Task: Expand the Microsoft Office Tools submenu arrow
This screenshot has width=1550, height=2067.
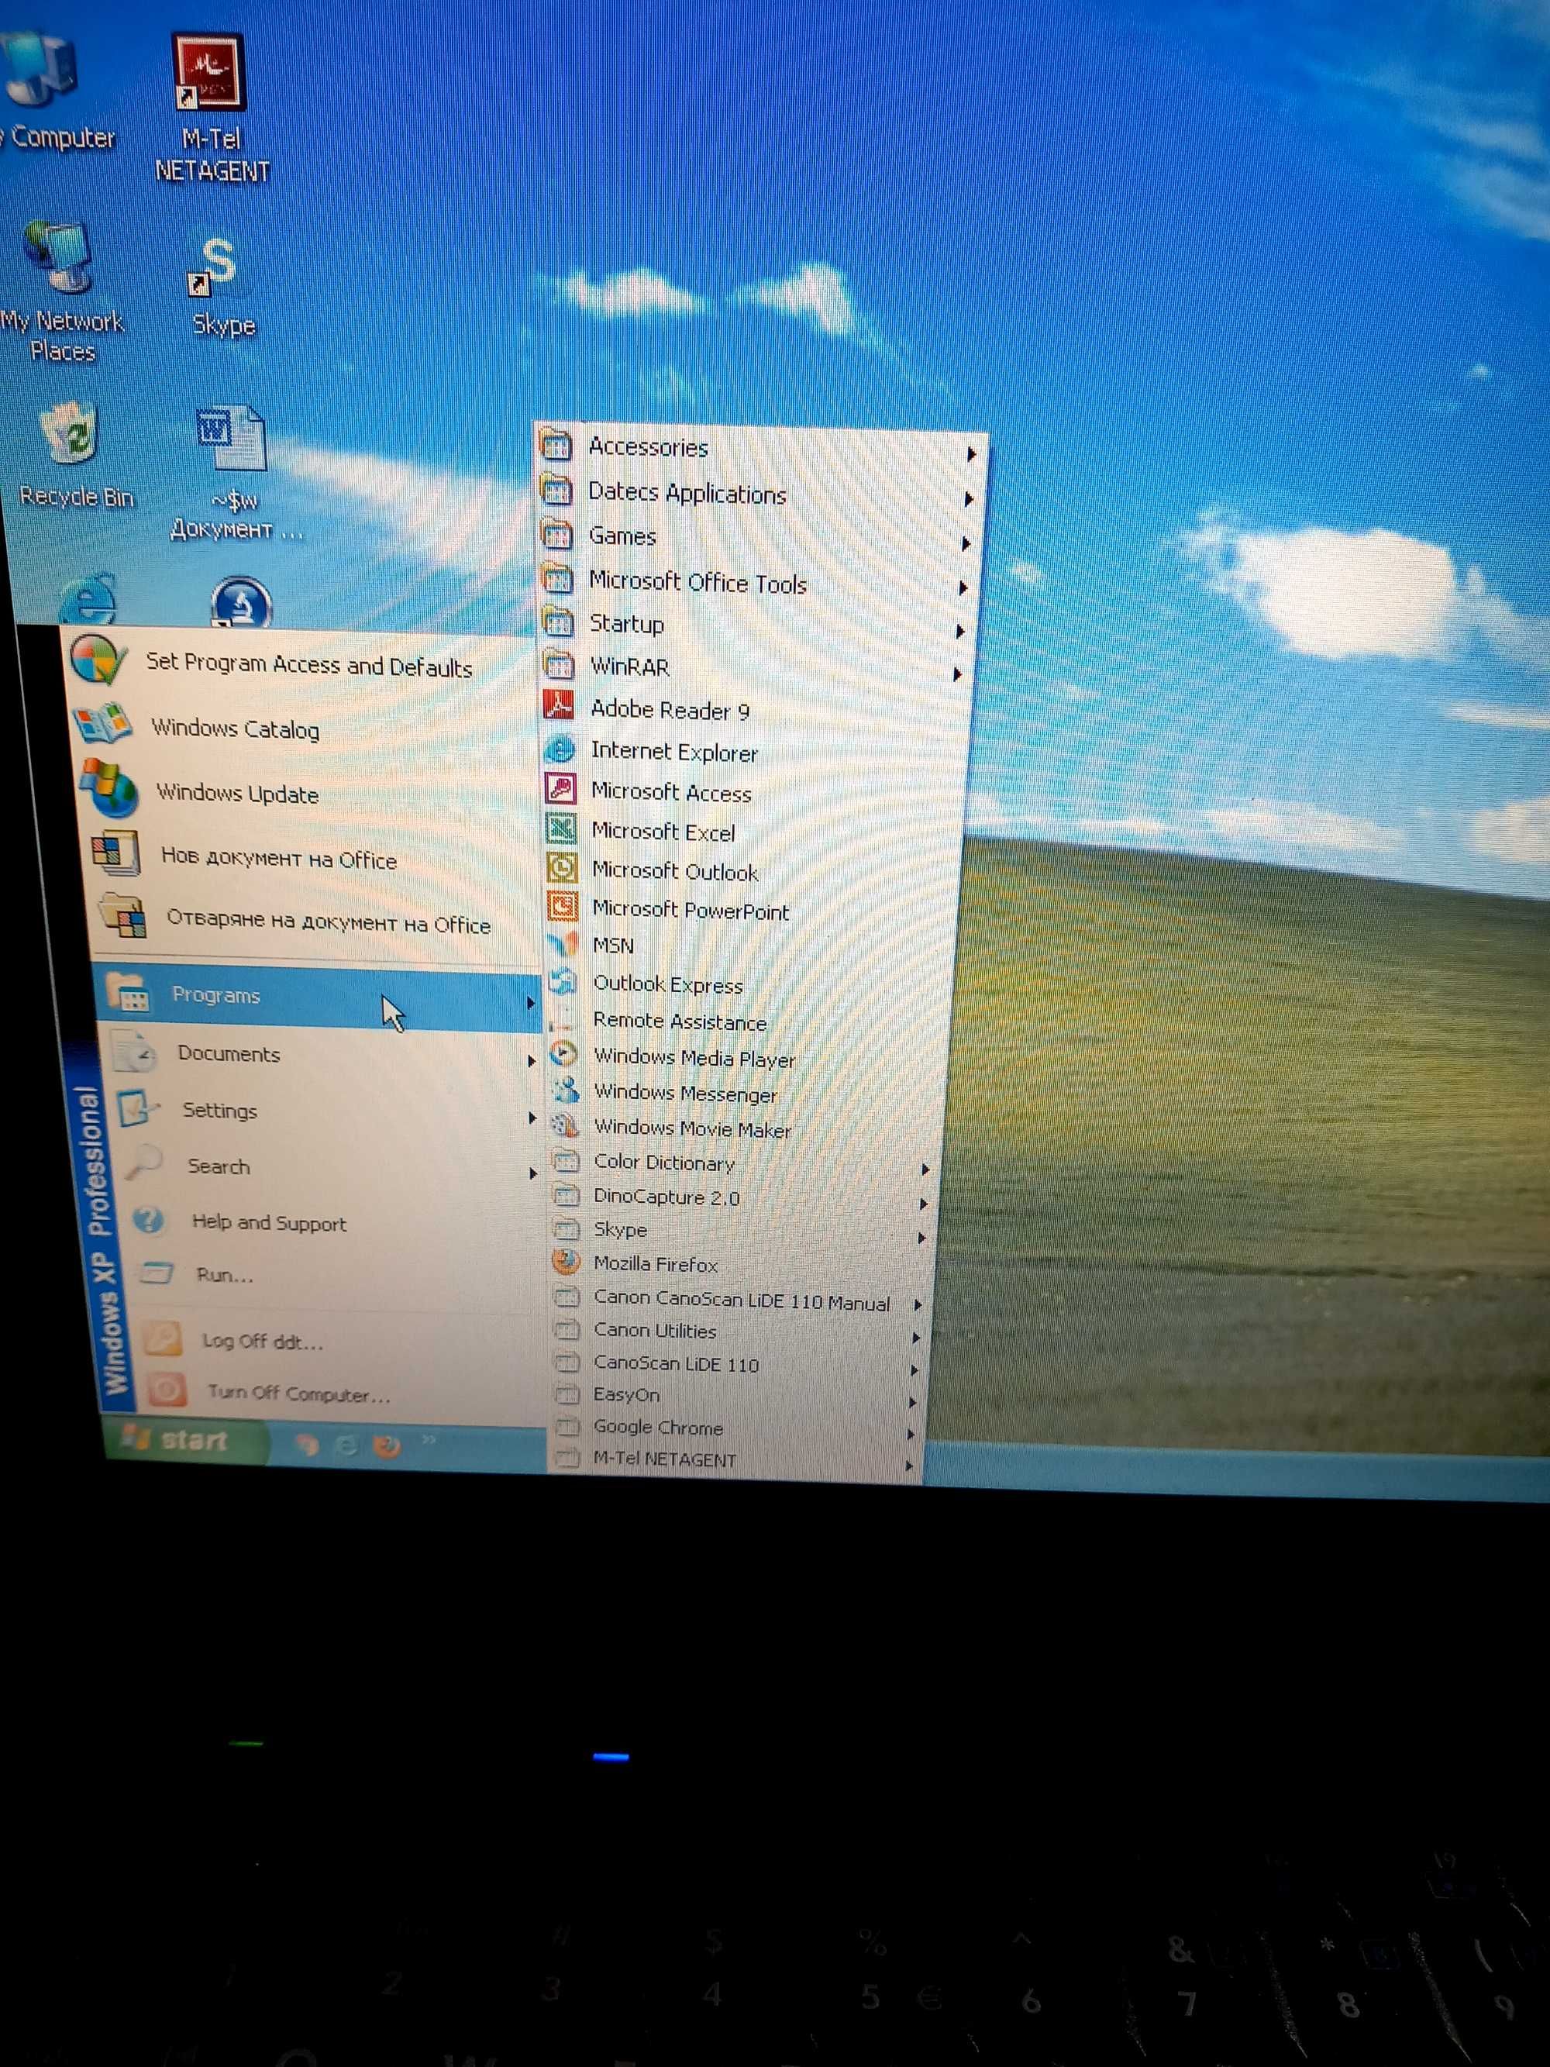Action: pyautogui.click(x=963, y=587)
